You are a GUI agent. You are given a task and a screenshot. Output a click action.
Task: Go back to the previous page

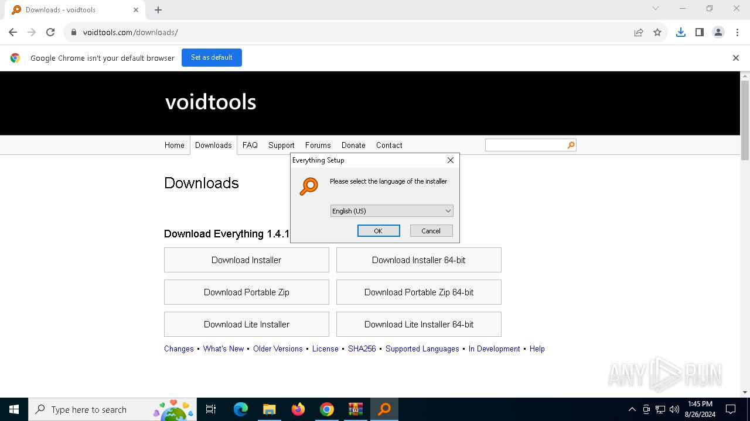tap(13, 32)
